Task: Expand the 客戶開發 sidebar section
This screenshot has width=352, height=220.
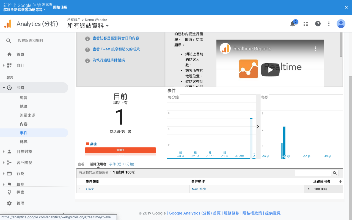Action: [x=4, y=163]
